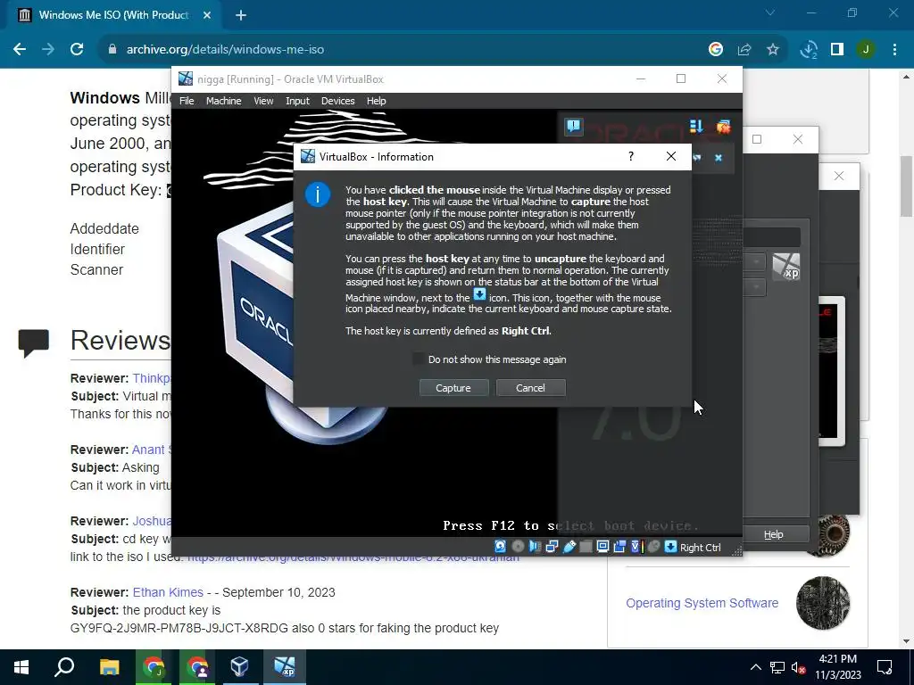Click the padlock site info icon
The image size is (914, 685).
tap(112, 50)
